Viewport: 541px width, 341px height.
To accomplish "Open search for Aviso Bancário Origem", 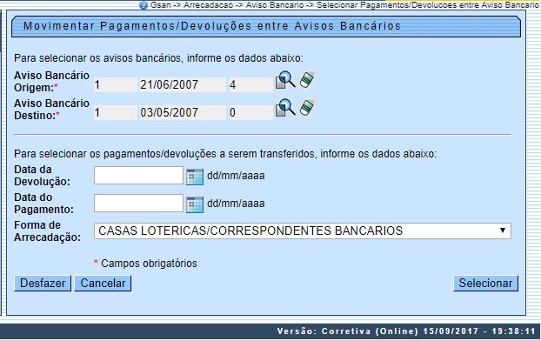I will point(285,80).
